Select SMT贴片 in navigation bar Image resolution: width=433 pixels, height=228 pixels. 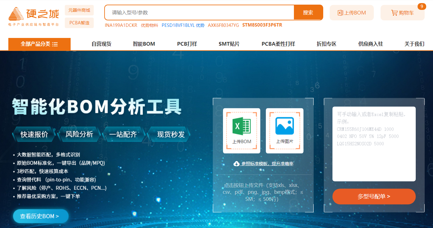coord(229,44)
